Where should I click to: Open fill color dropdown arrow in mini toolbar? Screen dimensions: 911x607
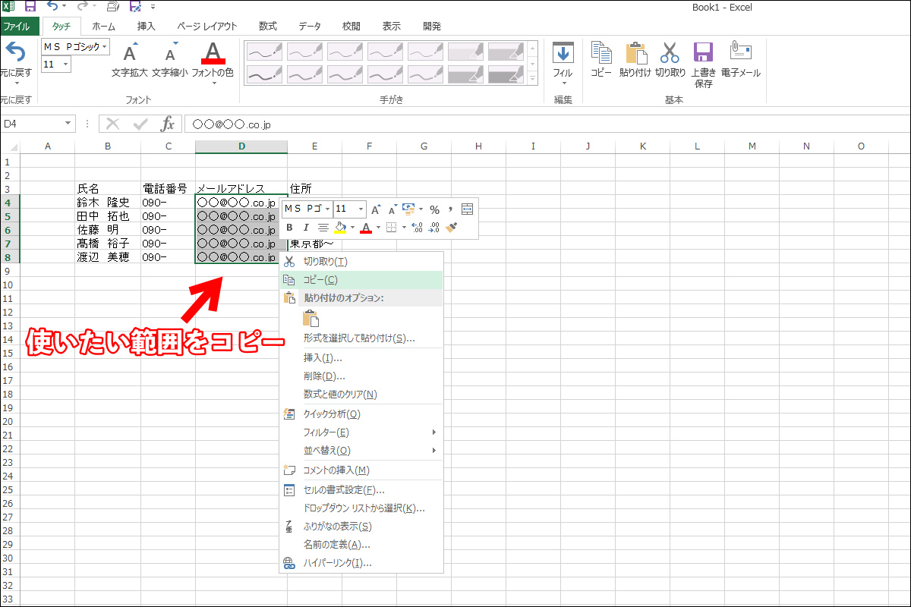click(352, 227)
